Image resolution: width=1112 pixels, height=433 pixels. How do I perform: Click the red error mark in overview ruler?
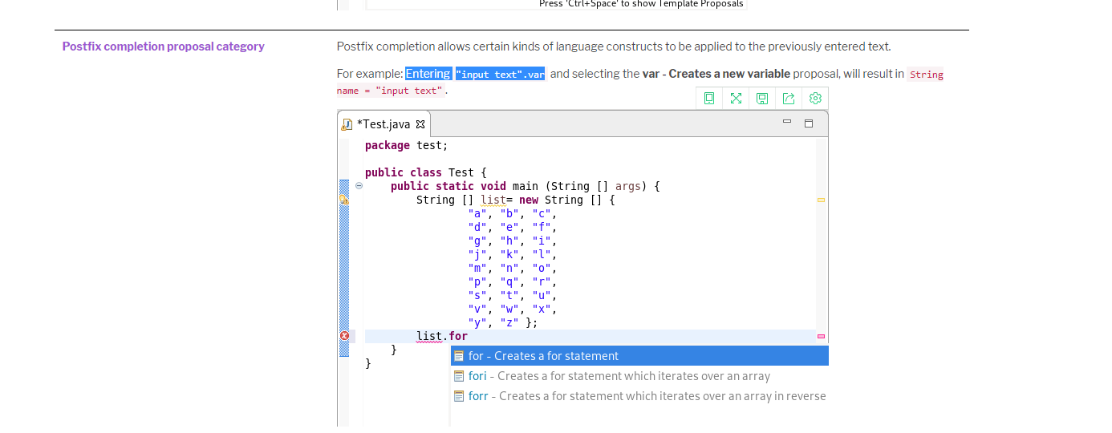(x=821, y=337)
